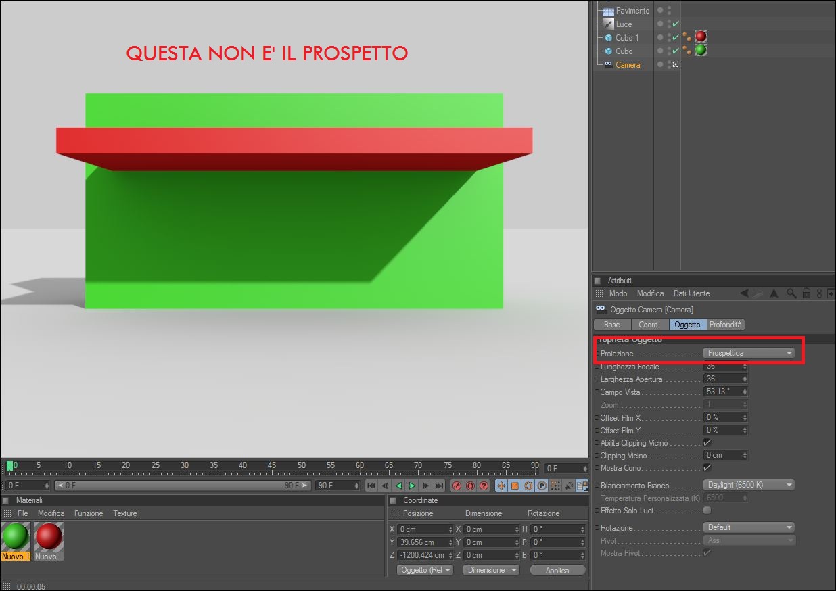Select the Pavimento object
This screenshot has height=591, width=836.
(x=632, y=11)
